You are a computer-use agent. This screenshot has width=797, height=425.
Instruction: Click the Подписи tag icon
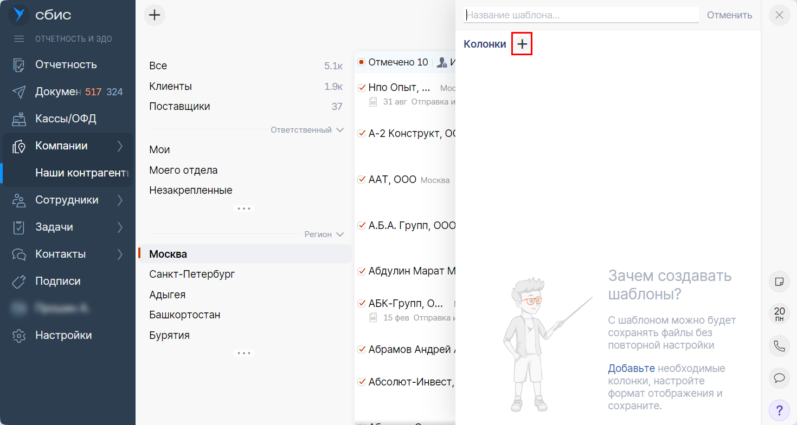[19, 282]
